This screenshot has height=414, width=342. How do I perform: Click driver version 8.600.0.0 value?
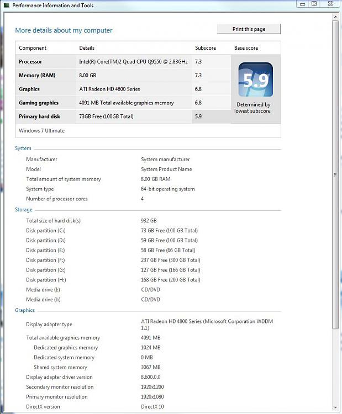click(x=150, y=377)
